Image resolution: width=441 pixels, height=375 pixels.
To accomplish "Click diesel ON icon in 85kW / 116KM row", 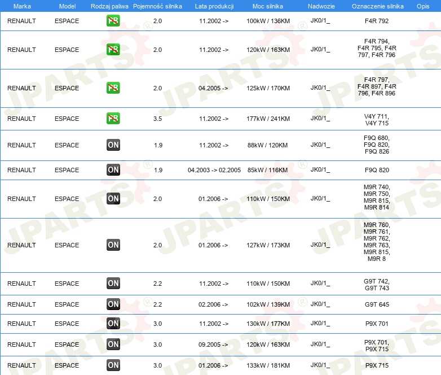I will pos(113,169).
